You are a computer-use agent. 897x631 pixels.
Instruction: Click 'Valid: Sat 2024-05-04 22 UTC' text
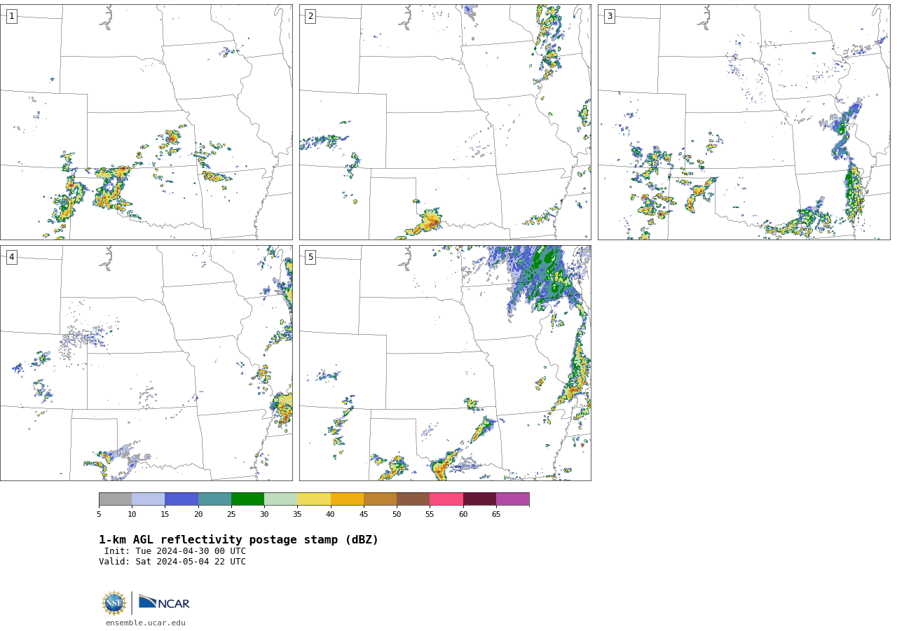[x=172, y=562]
